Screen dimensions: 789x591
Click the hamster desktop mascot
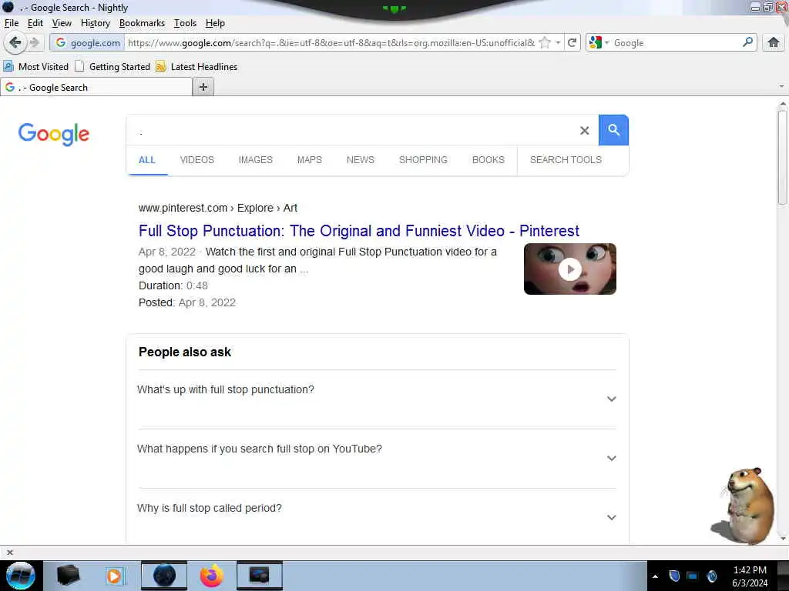tap(745, 506)
